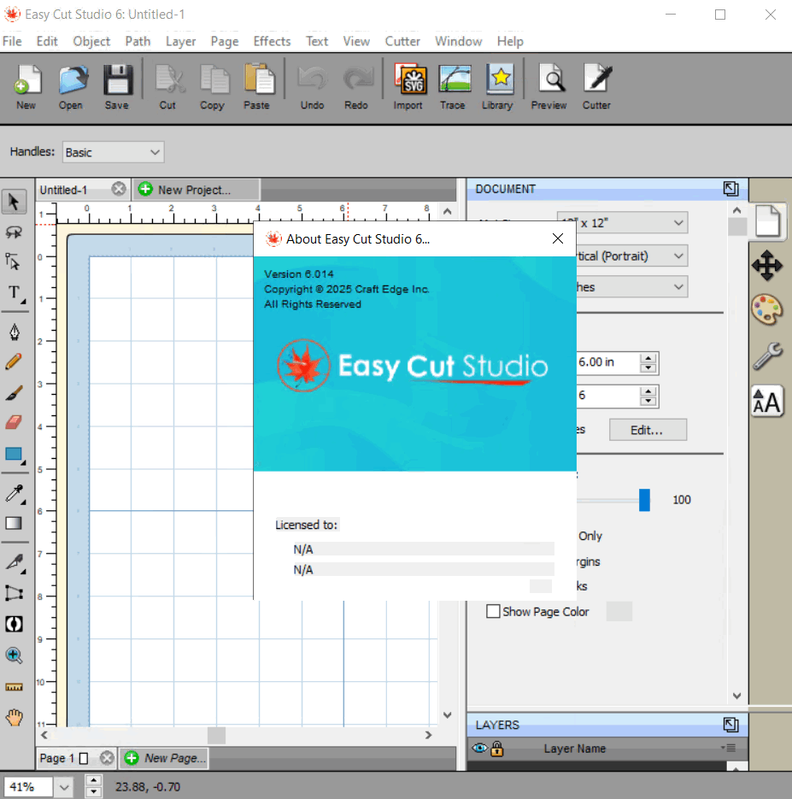
Task: Close the About Easy Cut Studio dialog
Action: tap(557, 238)
